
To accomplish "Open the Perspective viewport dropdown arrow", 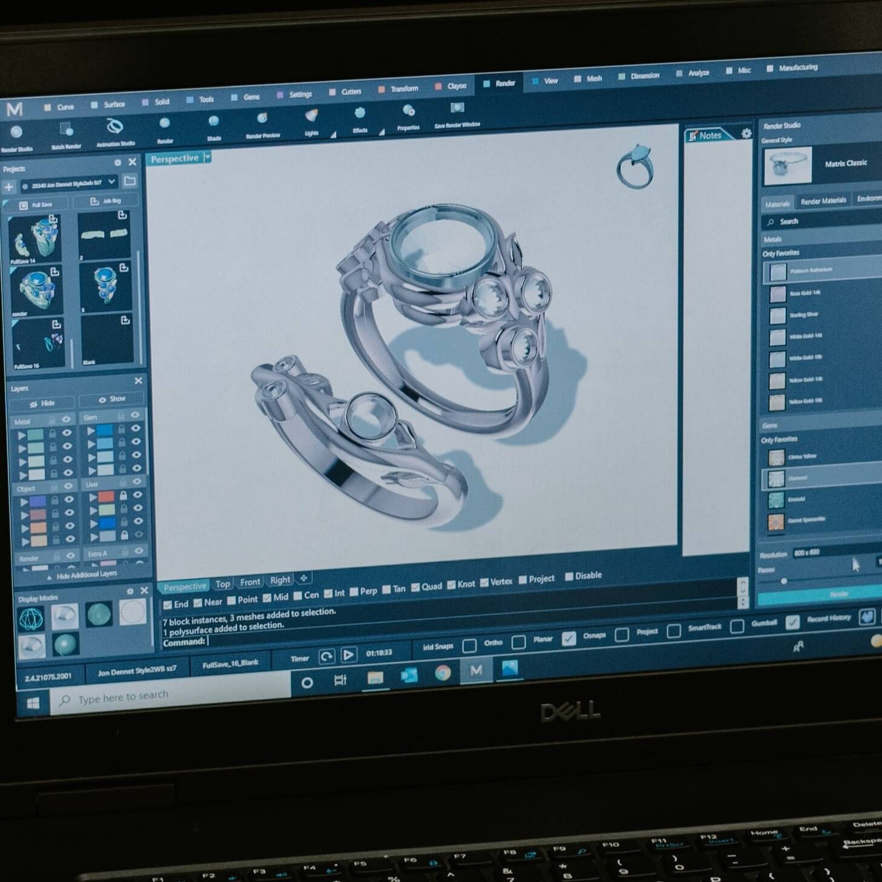I will point(208,157).
